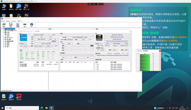This screenshot has width=191, height=110.
Task: Launch Microsoft Edge from the taskbar
Action: 42,108
